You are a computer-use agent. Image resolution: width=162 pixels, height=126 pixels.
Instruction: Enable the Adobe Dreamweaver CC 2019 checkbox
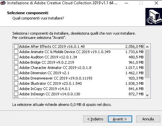click(16, 78)
